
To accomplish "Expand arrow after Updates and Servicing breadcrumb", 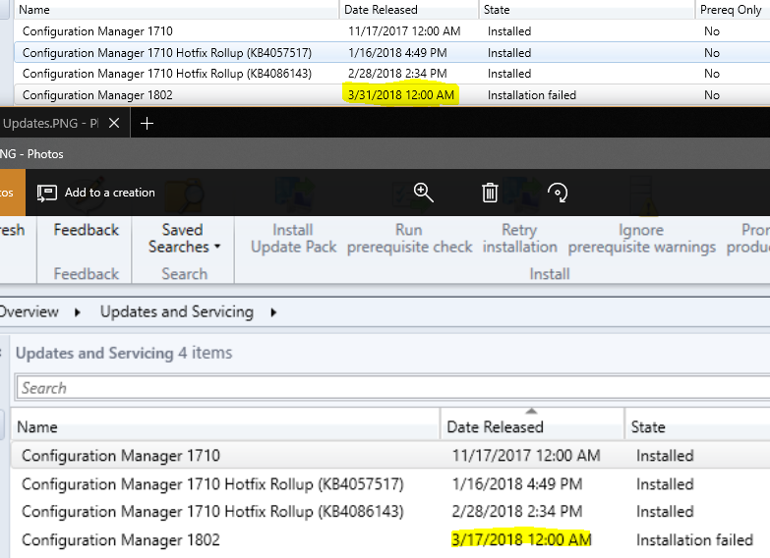I will (273, 312).
